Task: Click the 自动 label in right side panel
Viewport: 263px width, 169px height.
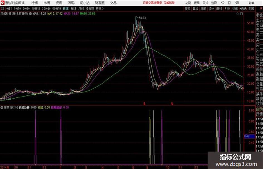Action: [259, 109]
